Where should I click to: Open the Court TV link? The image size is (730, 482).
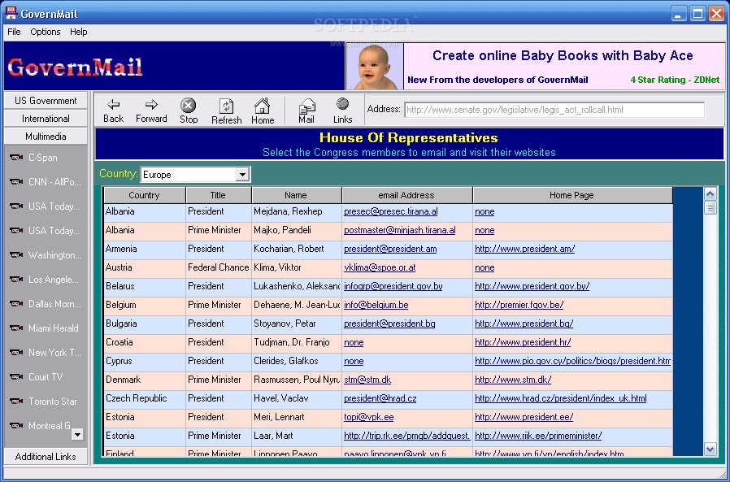pyautogui.click(x=36, y=377)
